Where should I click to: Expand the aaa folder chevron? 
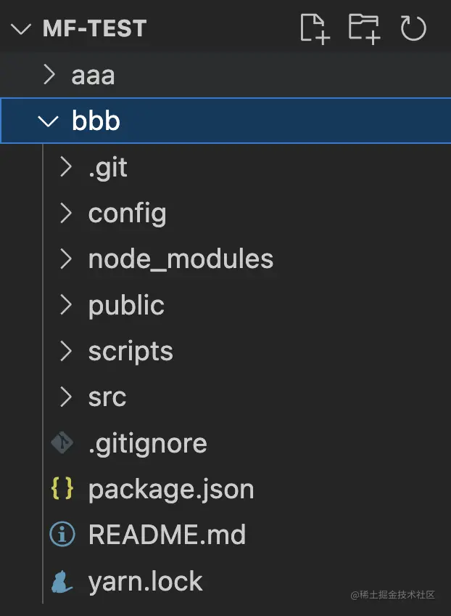[49, 75]
